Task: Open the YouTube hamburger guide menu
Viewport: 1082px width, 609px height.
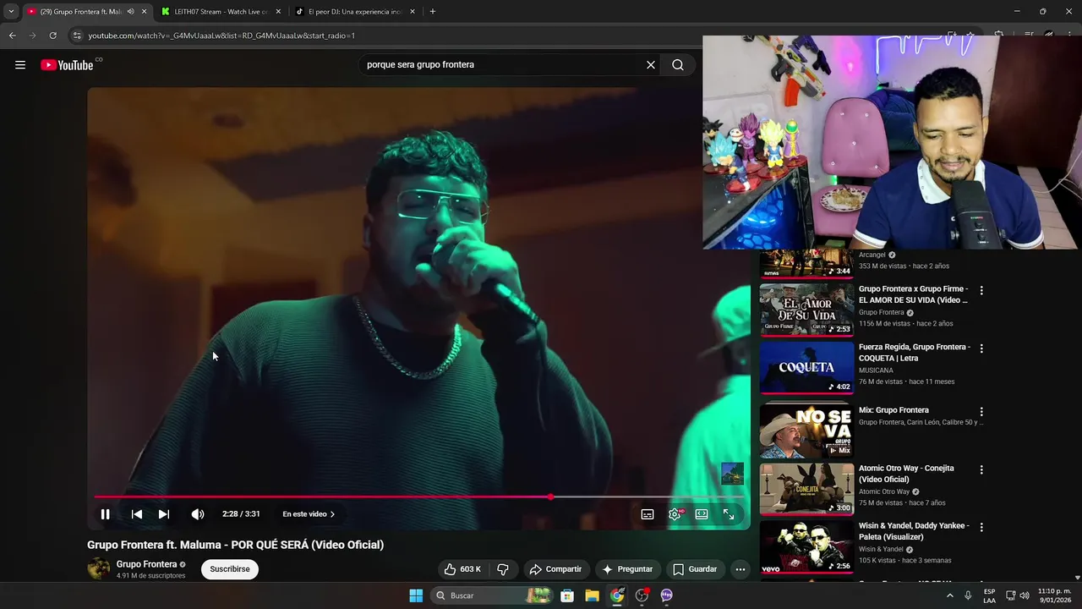Action: pos(20,65)
